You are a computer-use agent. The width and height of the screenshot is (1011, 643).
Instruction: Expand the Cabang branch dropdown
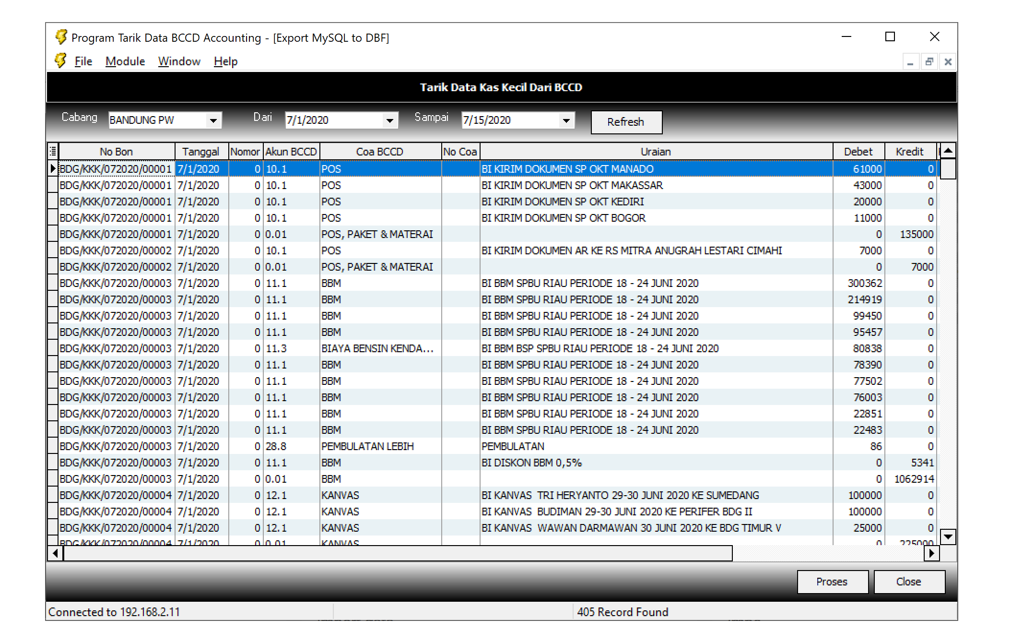[213, 120]
